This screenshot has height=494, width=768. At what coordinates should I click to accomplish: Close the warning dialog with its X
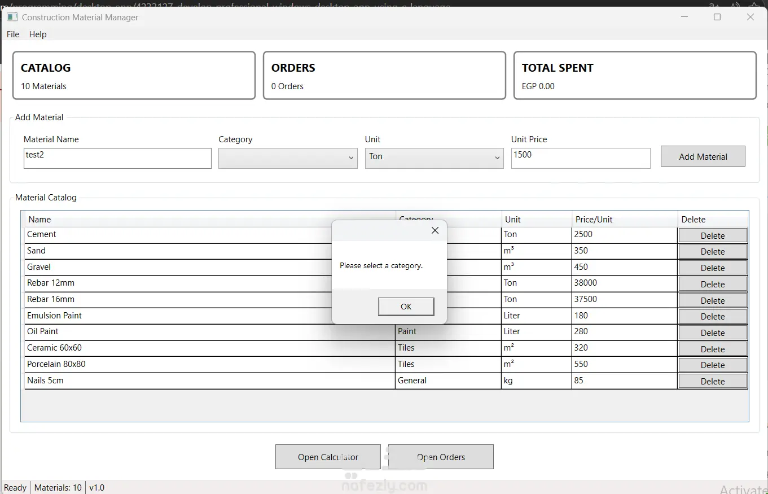click(435, 230)
